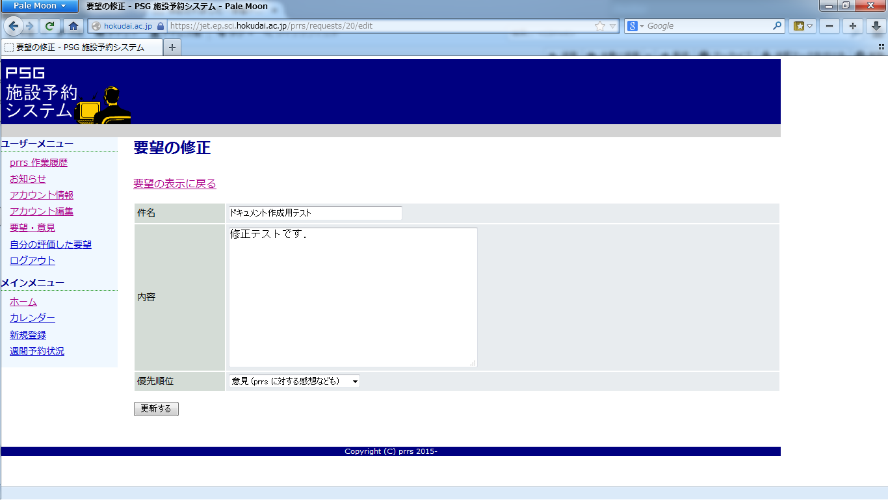Open the Google search engine selector
This screenshot has height=502, width=888.
click(x=636, y=26)
